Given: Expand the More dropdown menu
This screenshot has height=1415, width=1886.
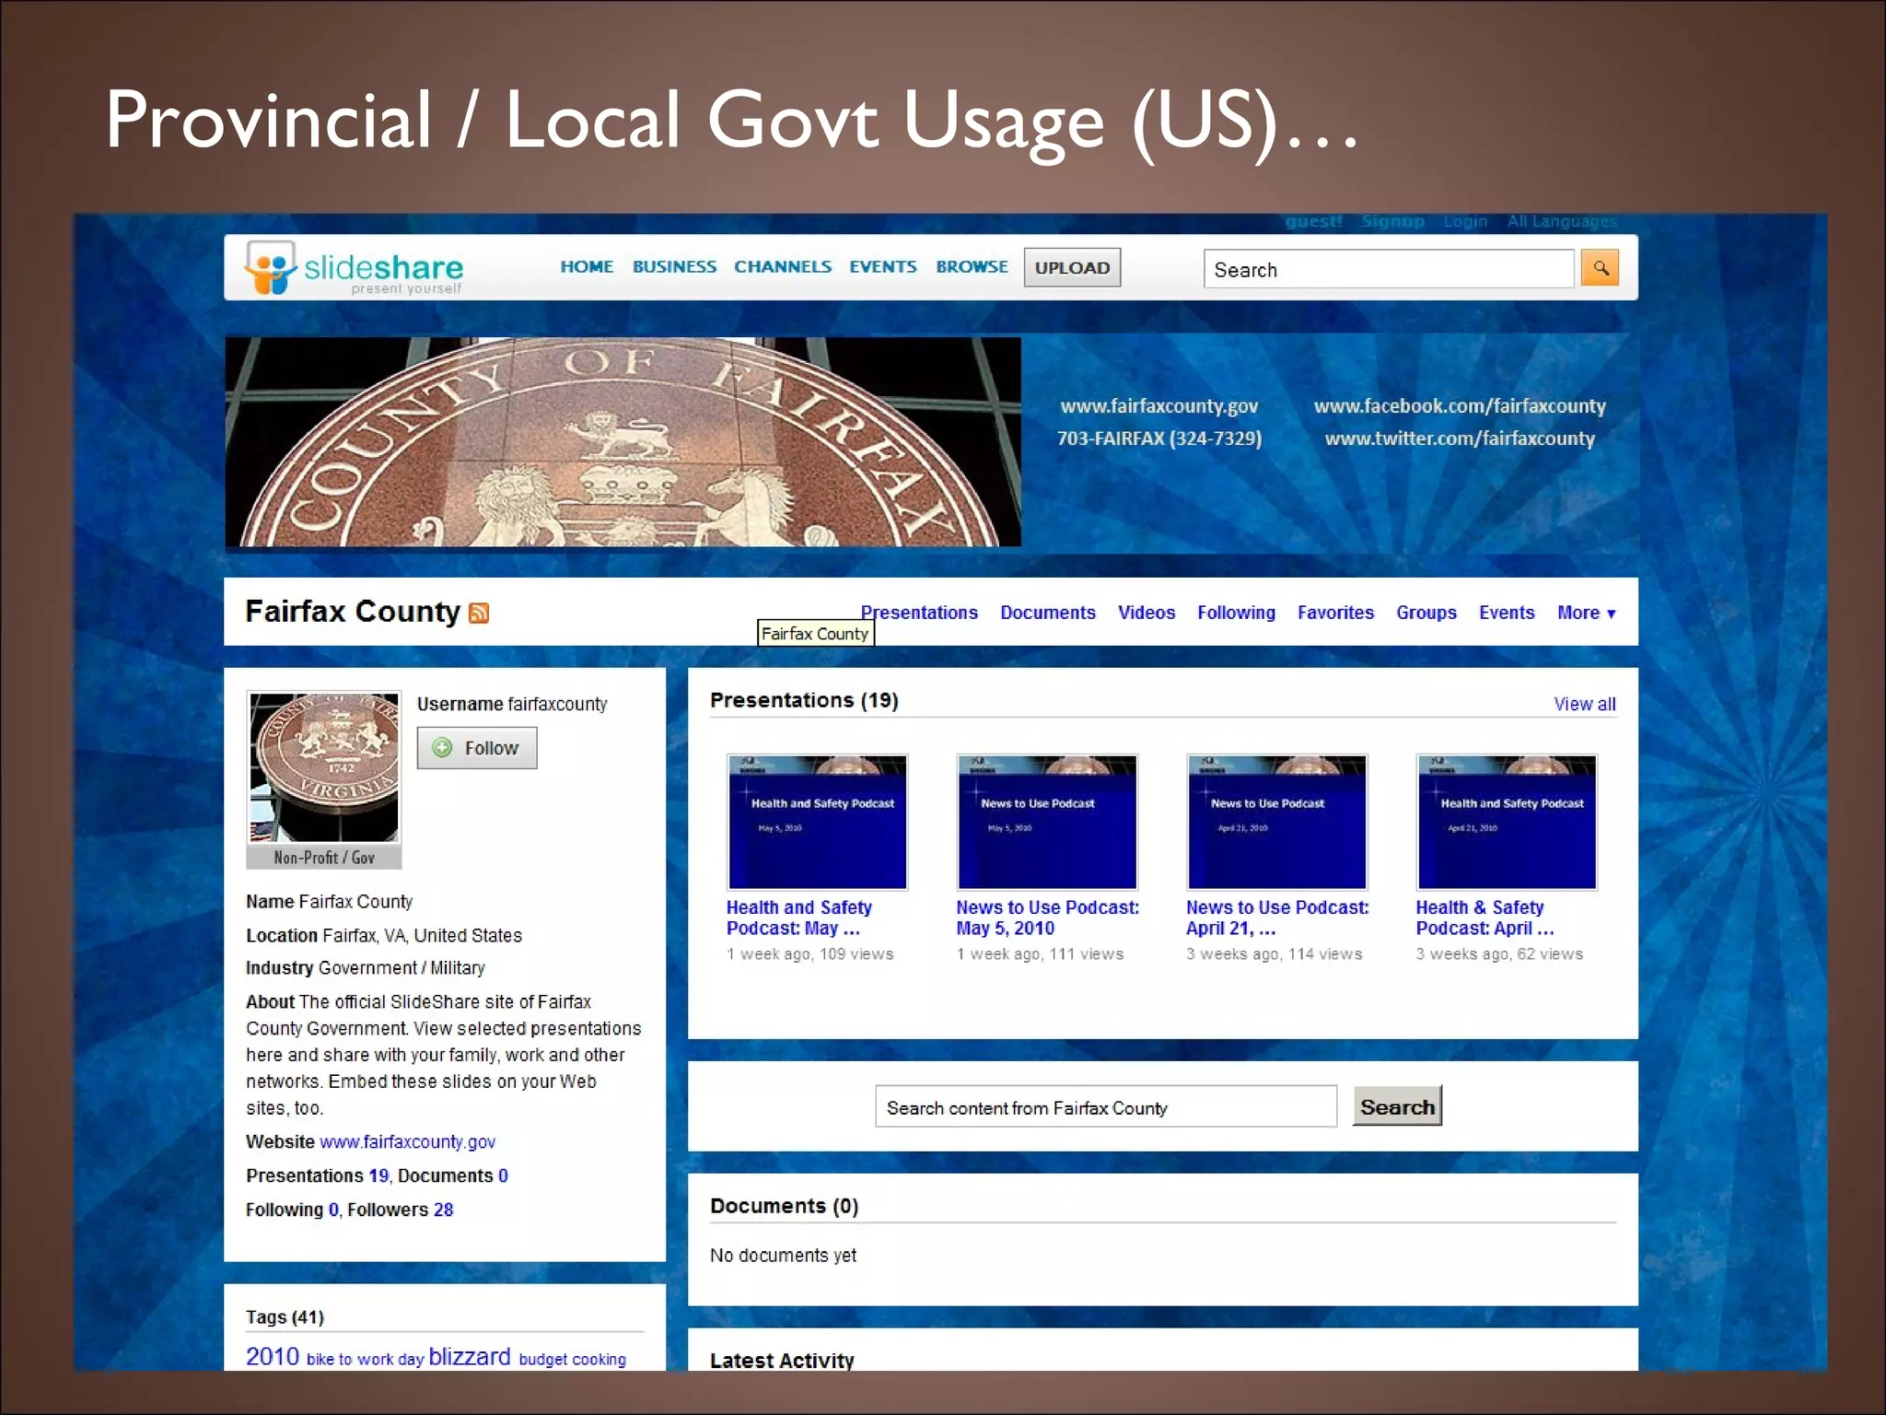Looking at the screenshot, I should (1586, 613).
